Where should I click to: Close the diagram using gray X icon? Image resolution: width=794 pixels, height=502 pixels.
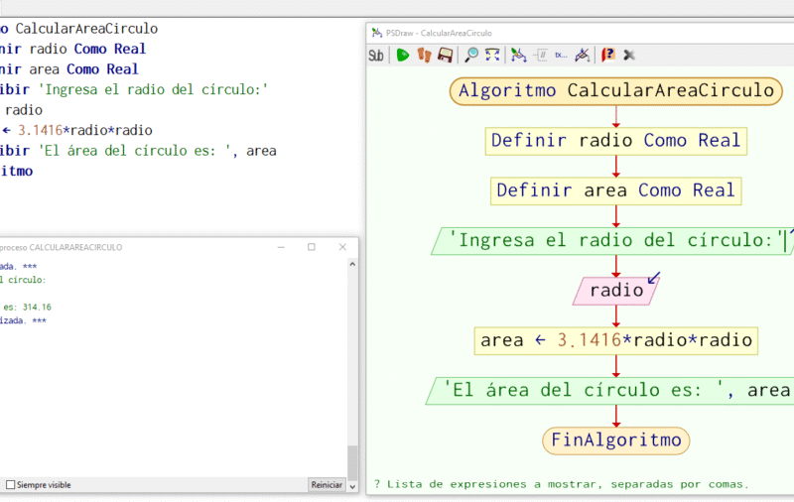(x=629, y=56)
